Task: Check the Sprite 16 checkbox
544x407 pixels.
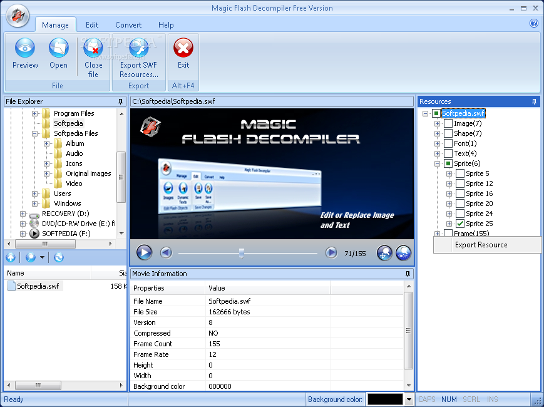Action: tap(460, 193)
